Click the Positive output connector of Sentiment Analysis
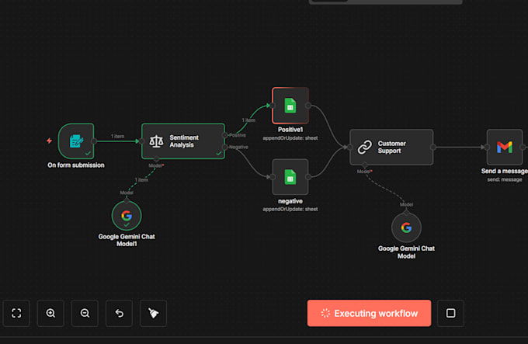The height and width of the screenshot is (344, 528). [x=224, y=135]
